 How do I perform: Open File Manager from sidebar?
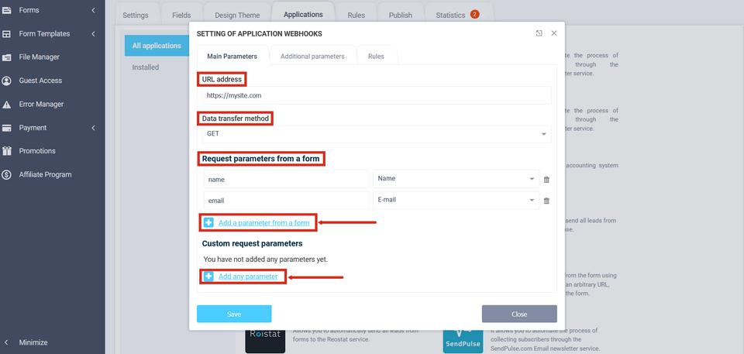coord(39,57)
